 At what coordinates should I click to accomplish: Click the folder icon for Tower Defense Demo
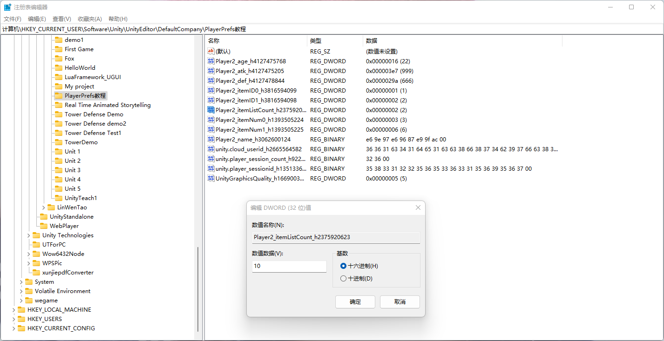(58, 114)
